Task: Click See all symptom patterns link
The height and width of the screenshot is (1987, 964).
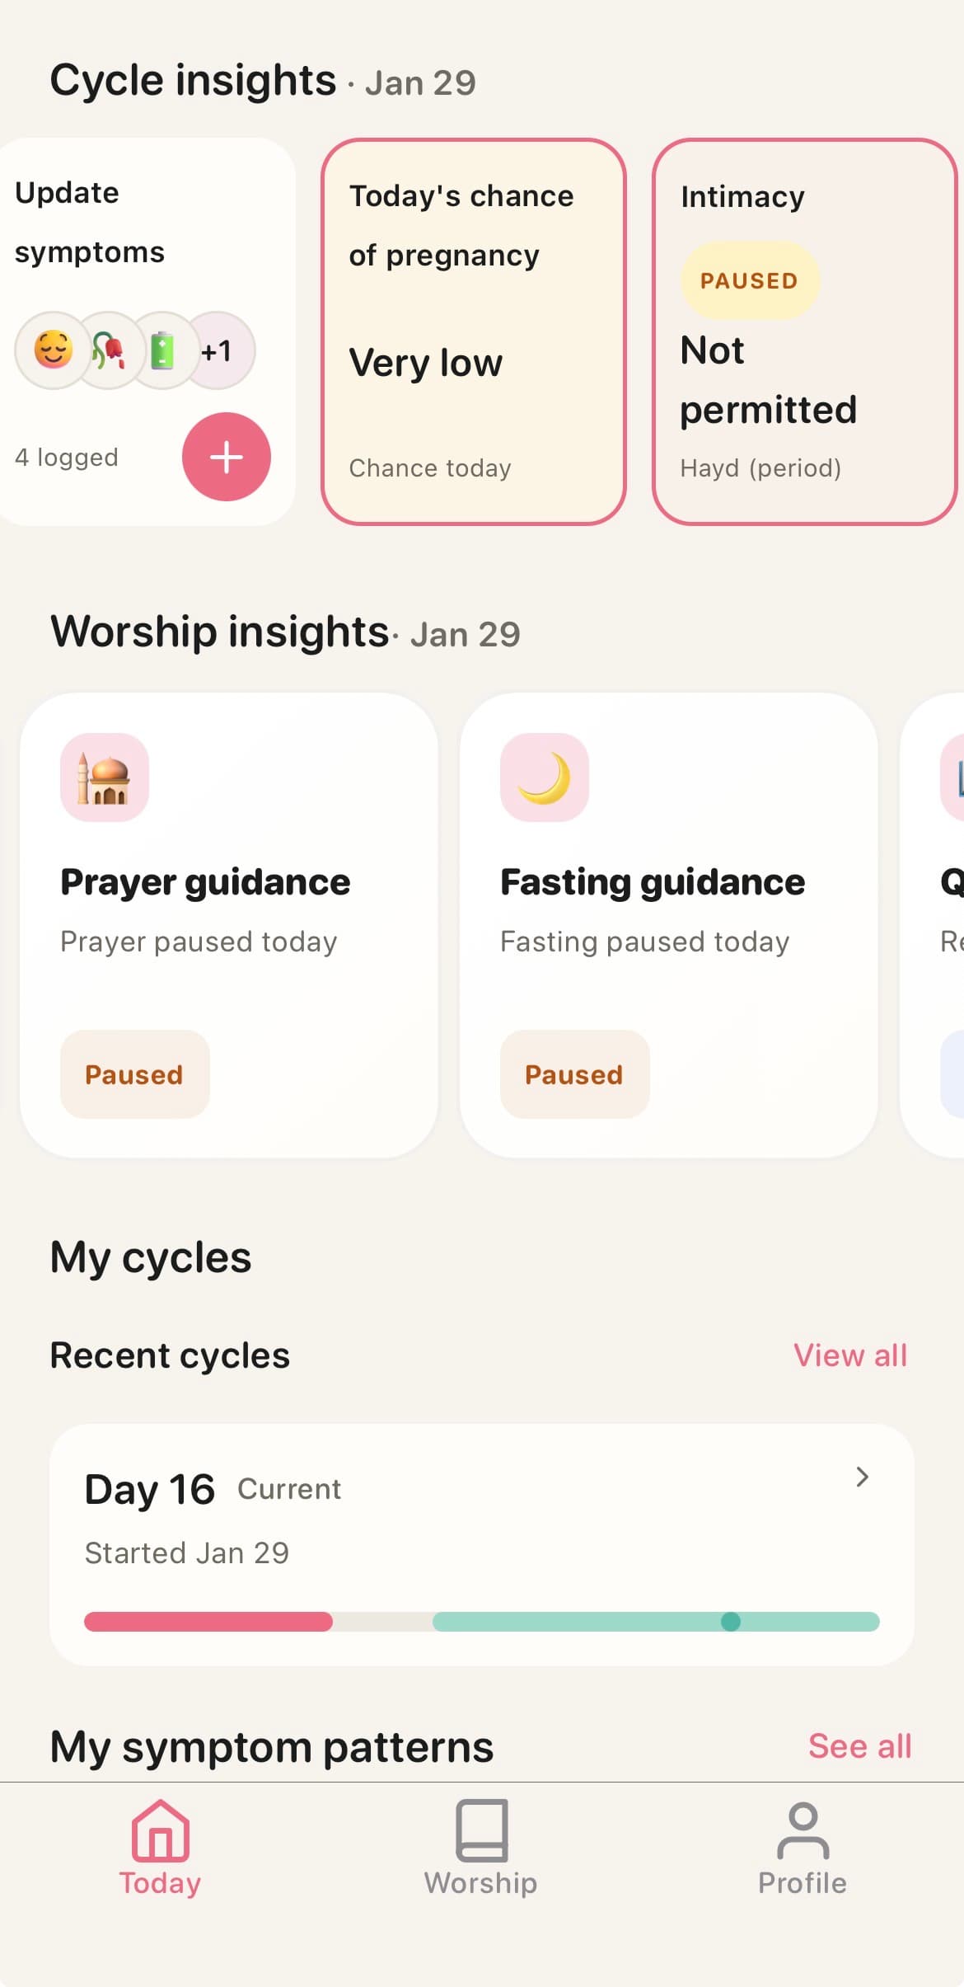Action: [x=859, y=1746]
